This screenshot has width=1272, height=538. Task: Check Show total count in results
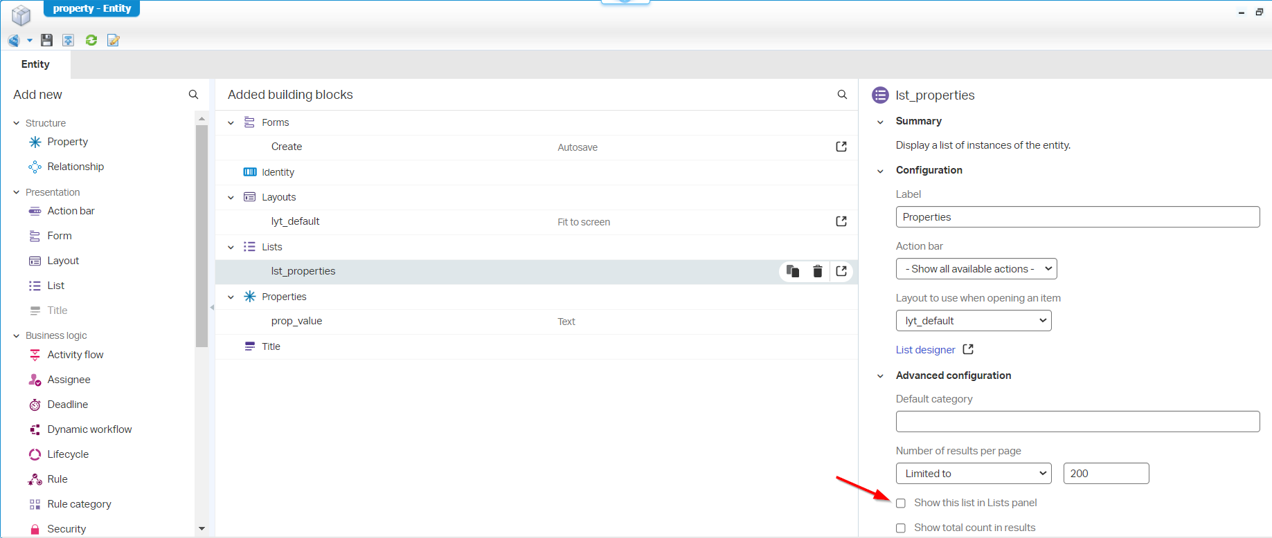coord(901,528)
